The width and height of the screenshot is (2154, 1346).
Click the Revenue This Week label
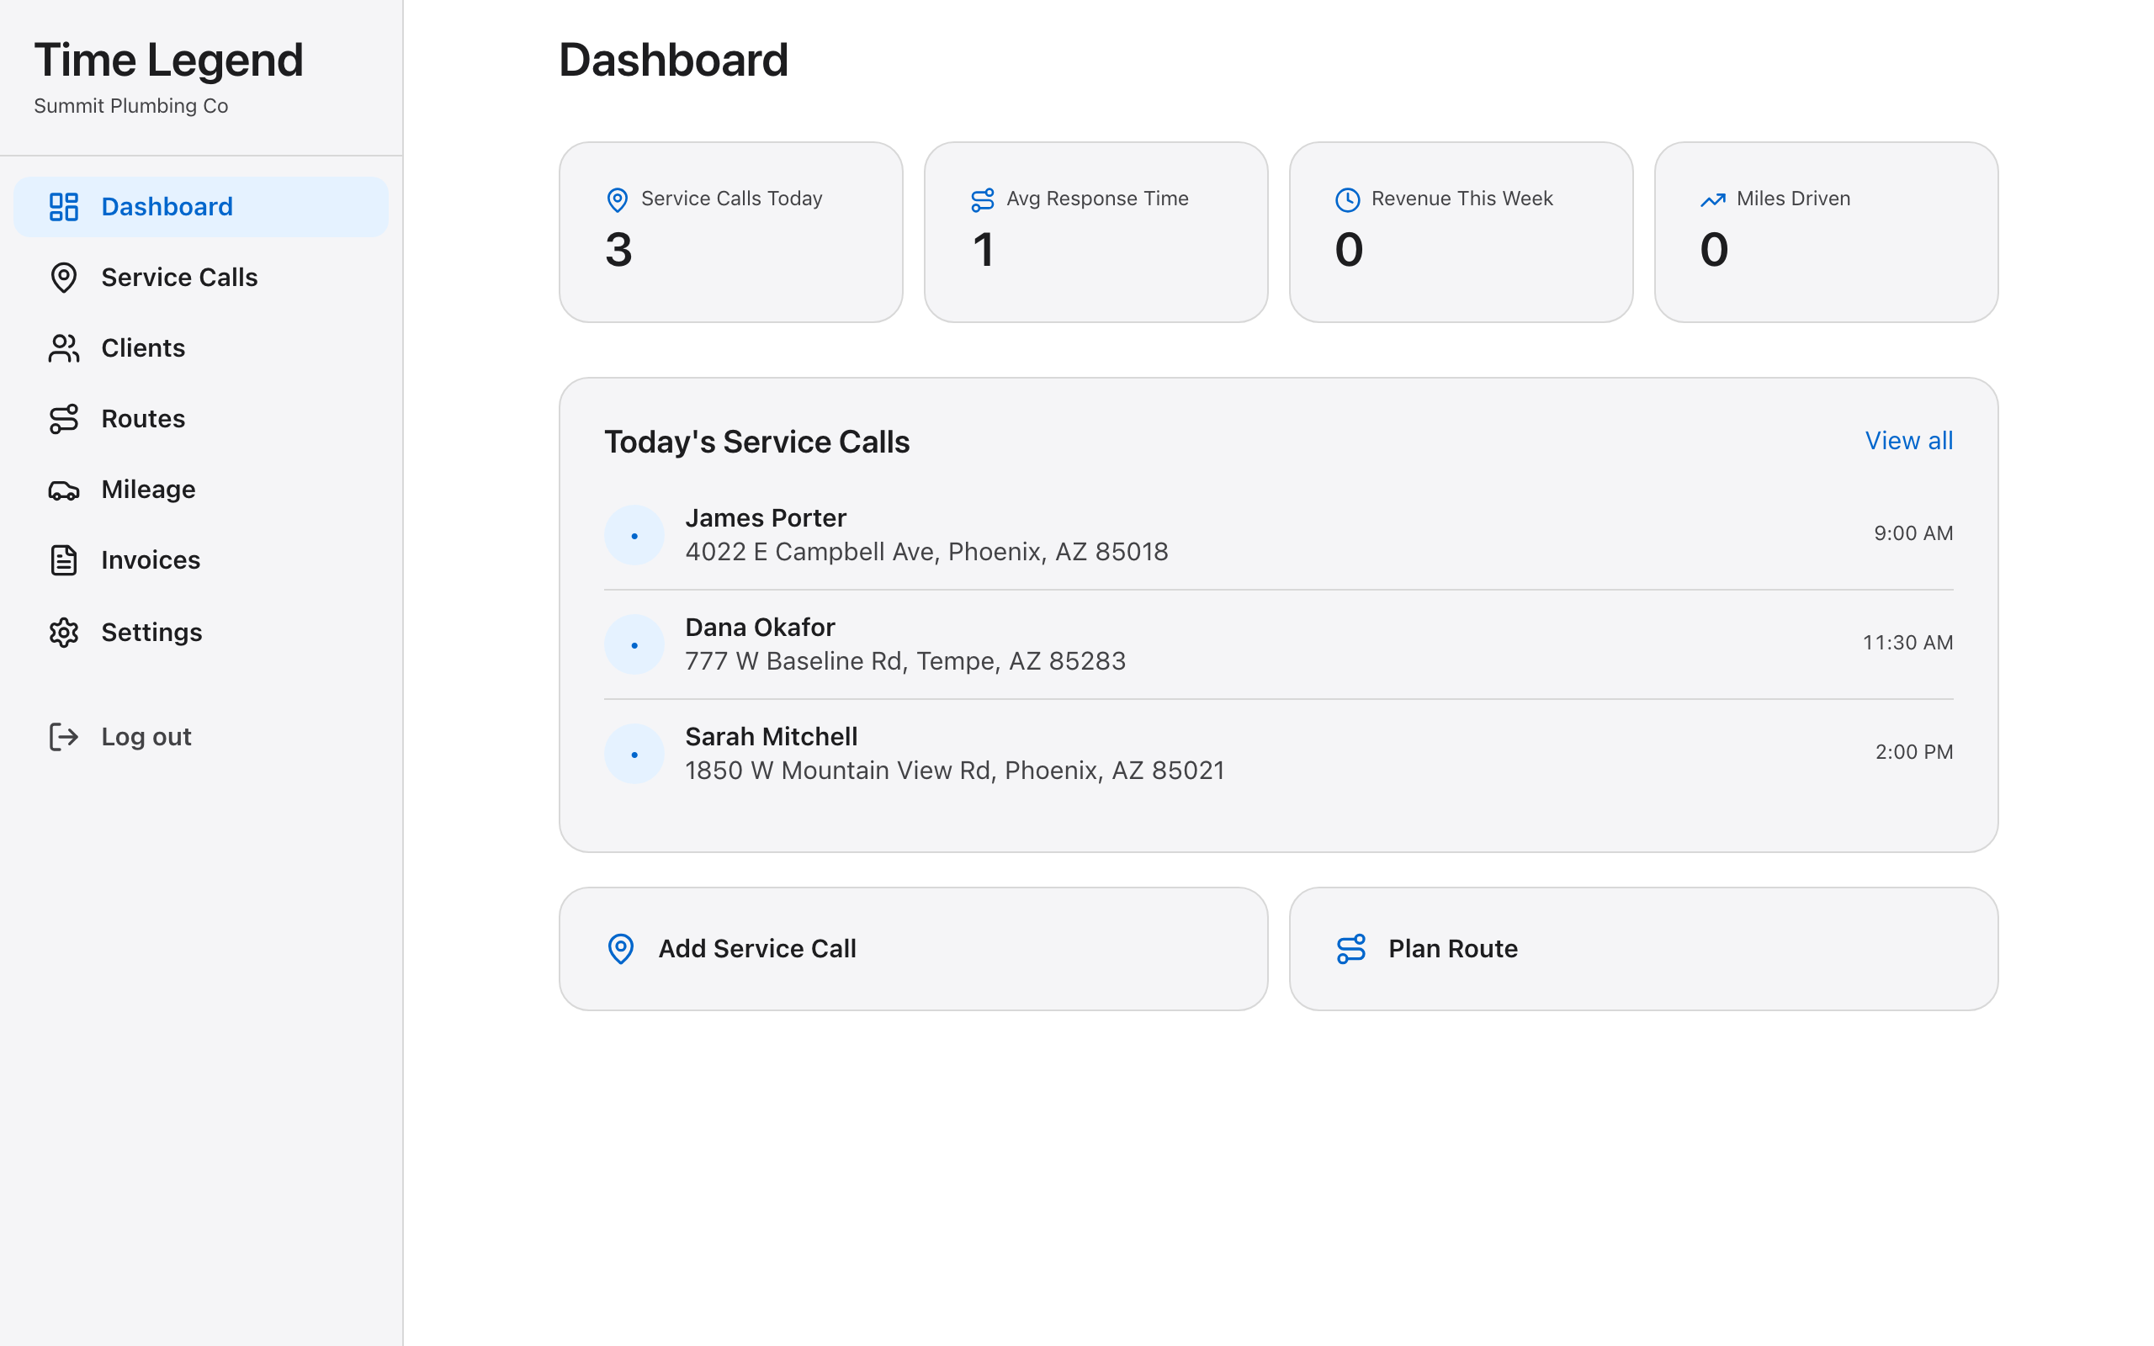coord(1462,199)
